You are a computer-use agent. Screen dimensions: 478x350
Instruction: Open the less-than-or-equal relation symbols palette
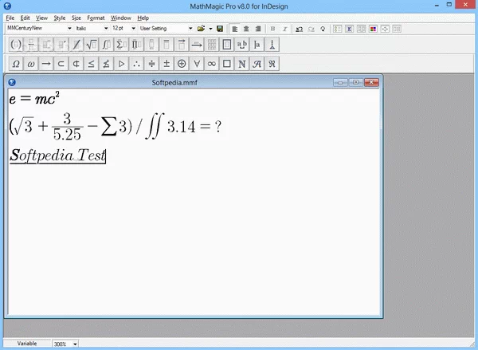(x=91, y=64)
